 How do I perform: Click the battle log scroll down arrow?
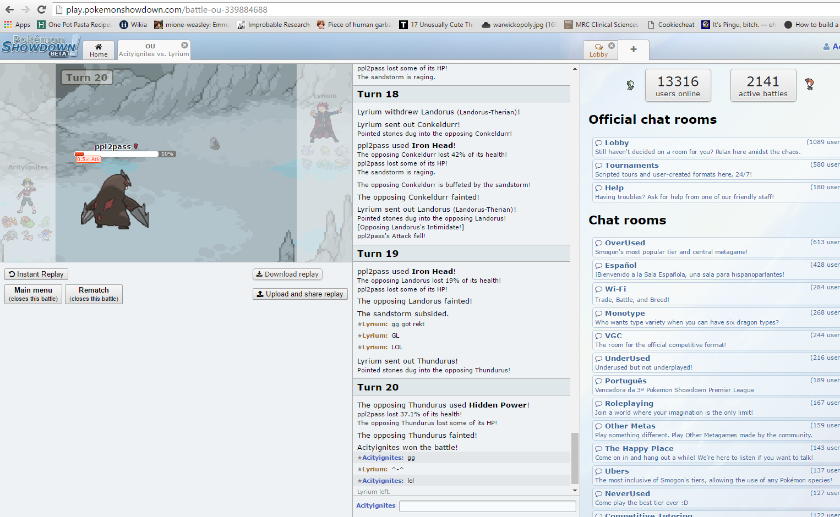pos(575,490)
